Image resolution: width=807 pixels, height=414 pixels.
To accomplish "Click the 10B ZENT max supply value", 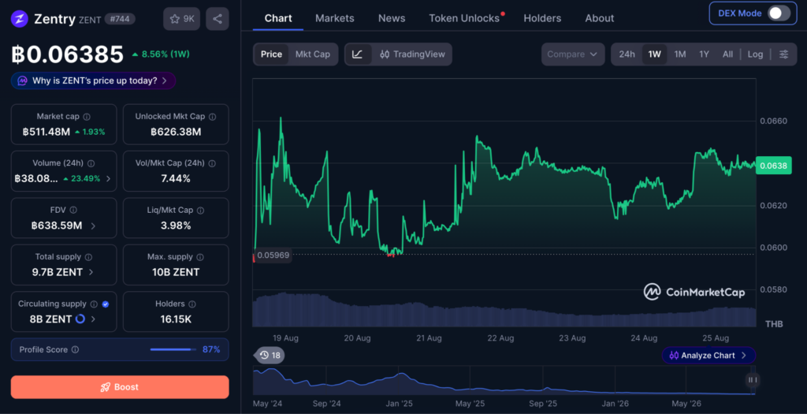I will pos(176,272).
